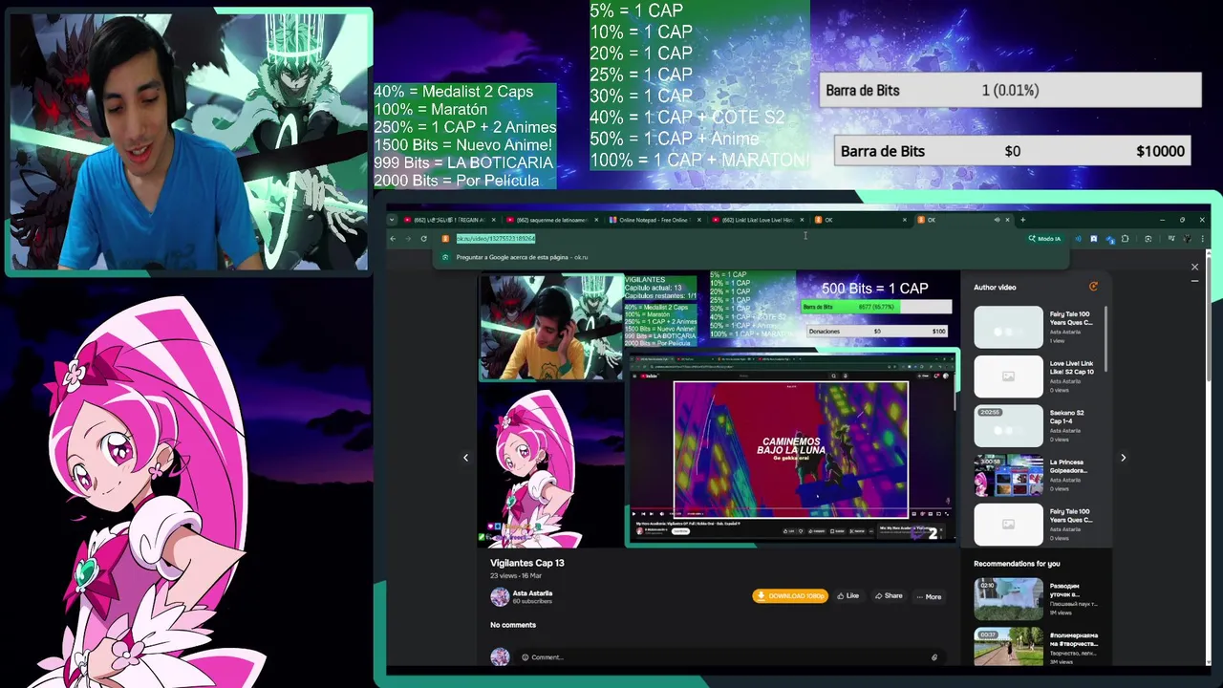Click the Share button
Image resolution: width=1223 pixels, height=688 pixels.
[888, 596]
